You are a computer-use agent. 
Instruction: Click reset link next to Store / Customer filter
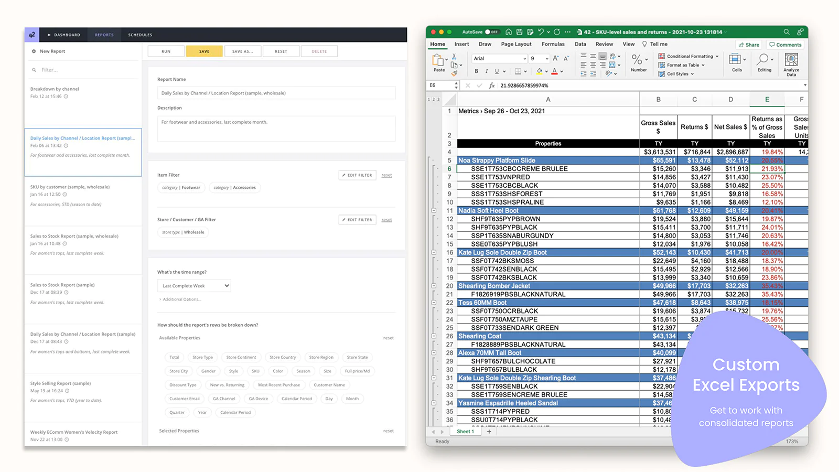coord(386,220)
